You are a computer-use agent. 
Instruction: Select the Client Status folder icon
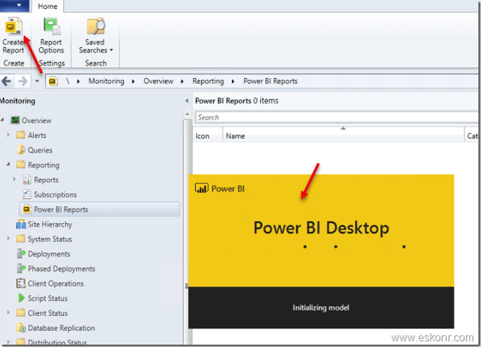click(21, 313)
